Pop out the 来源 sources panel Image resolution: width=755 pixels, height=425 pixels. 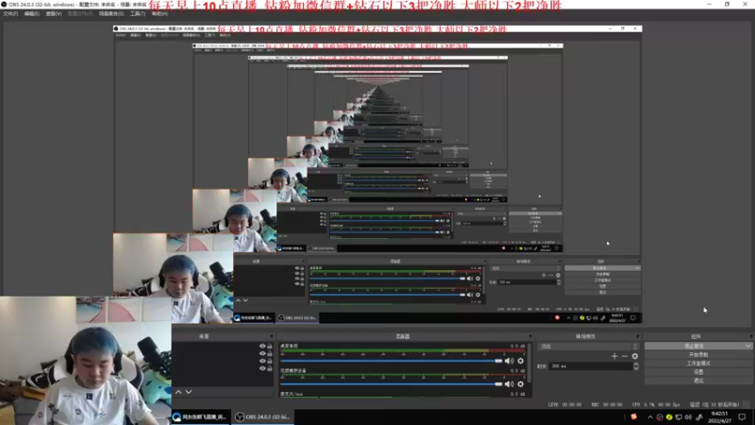pos(271,336)
